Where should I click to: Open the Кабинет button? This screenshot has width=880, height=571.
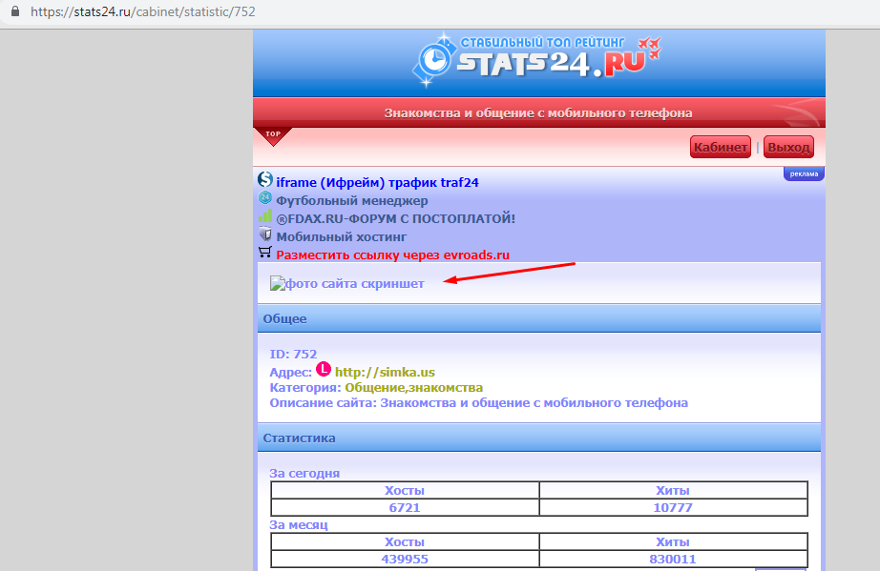pyautogui.click(x=721, y=147)
